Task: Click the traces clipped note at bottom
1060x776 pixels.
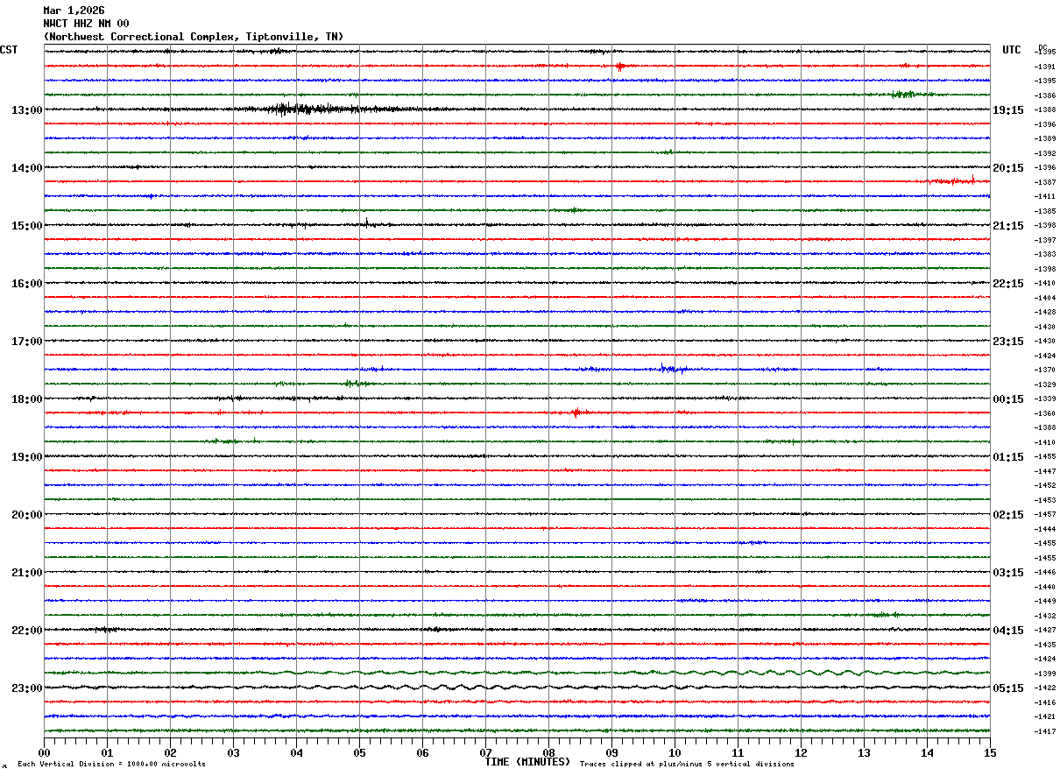Action: pos(687,764)
